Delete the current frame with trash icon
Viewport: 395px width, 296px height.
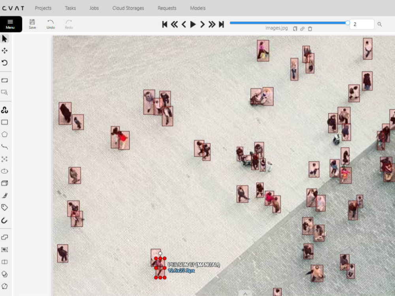pyautogui.click(x=310, y=29)
